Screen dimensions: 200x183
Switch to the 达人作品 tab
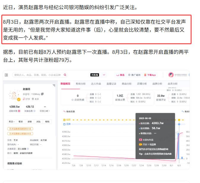[x=96, y=84]
